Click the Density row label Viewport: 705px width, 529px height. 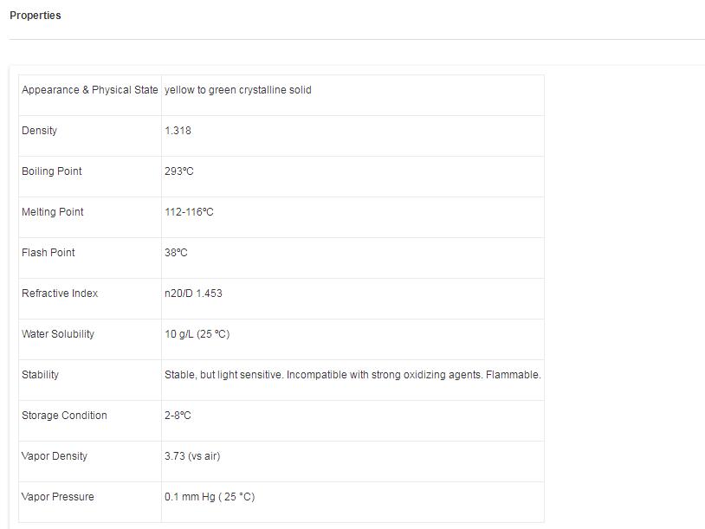tap(40, 131)
